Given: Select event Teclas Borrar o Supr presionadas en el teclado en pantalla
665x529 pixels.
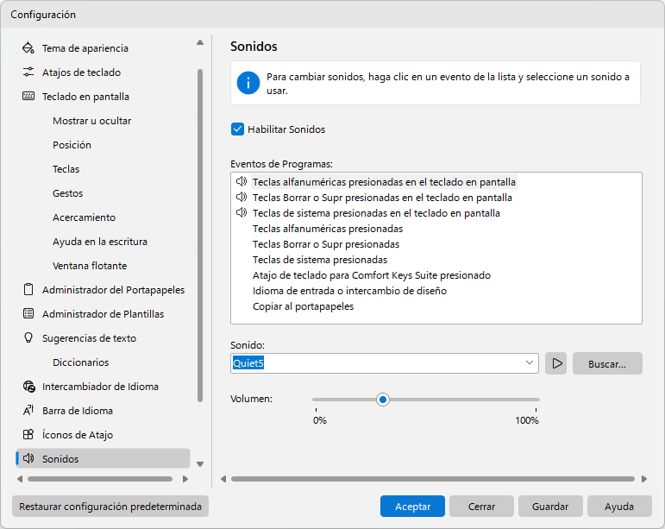Looking at the screenshot, I should pos(383,198).
